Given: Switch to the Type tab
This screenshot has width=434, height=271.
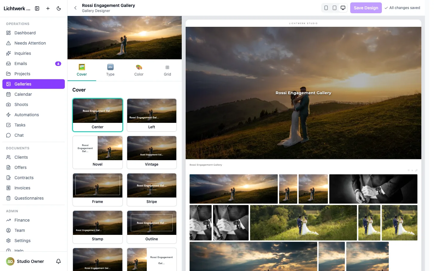Looking at the screenshot, I should click(110, 70).
